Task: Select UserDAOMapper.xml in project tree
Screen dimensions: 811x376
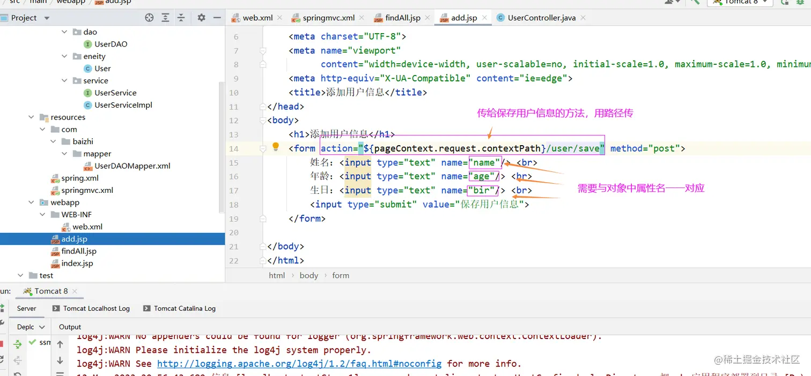Action: point(132,166)
